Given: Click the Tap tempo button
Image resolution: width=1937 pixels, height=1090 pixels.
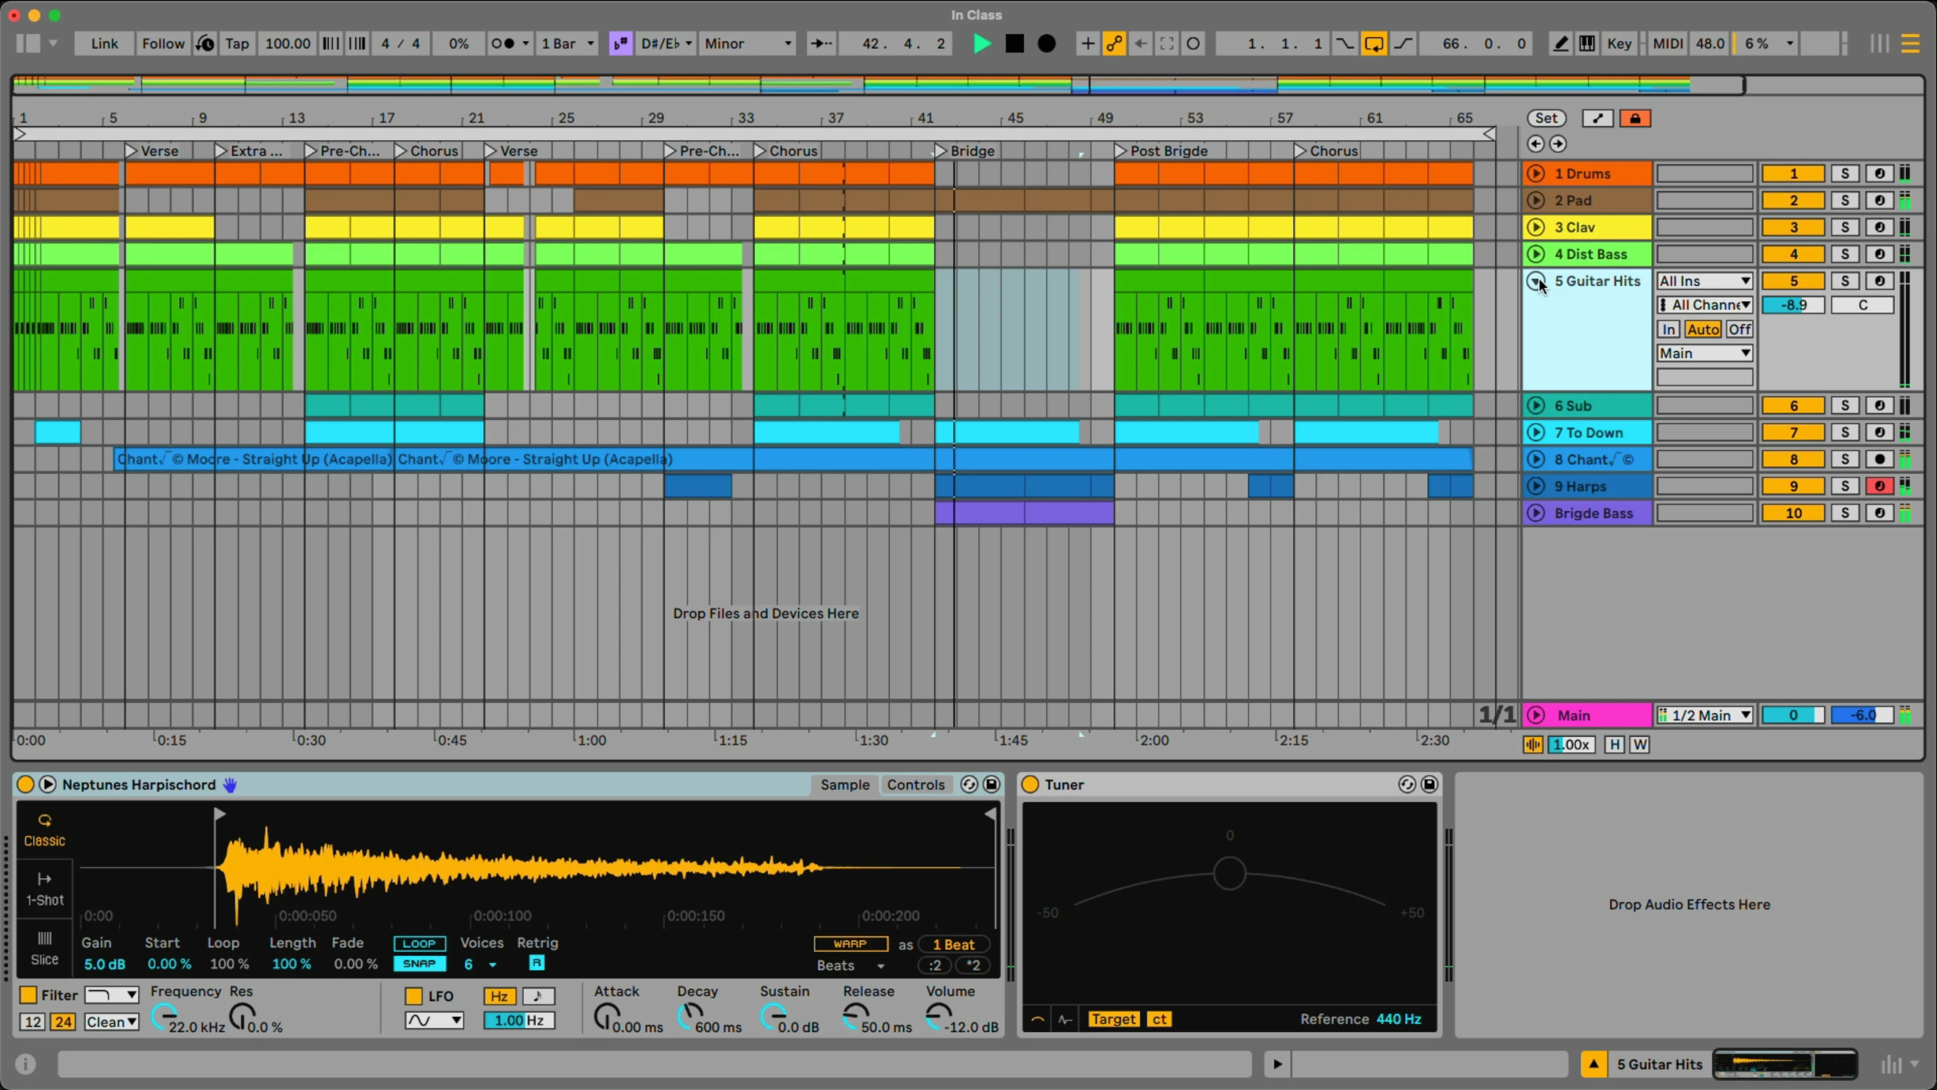Looking at the screenshot, I should 236,43.
